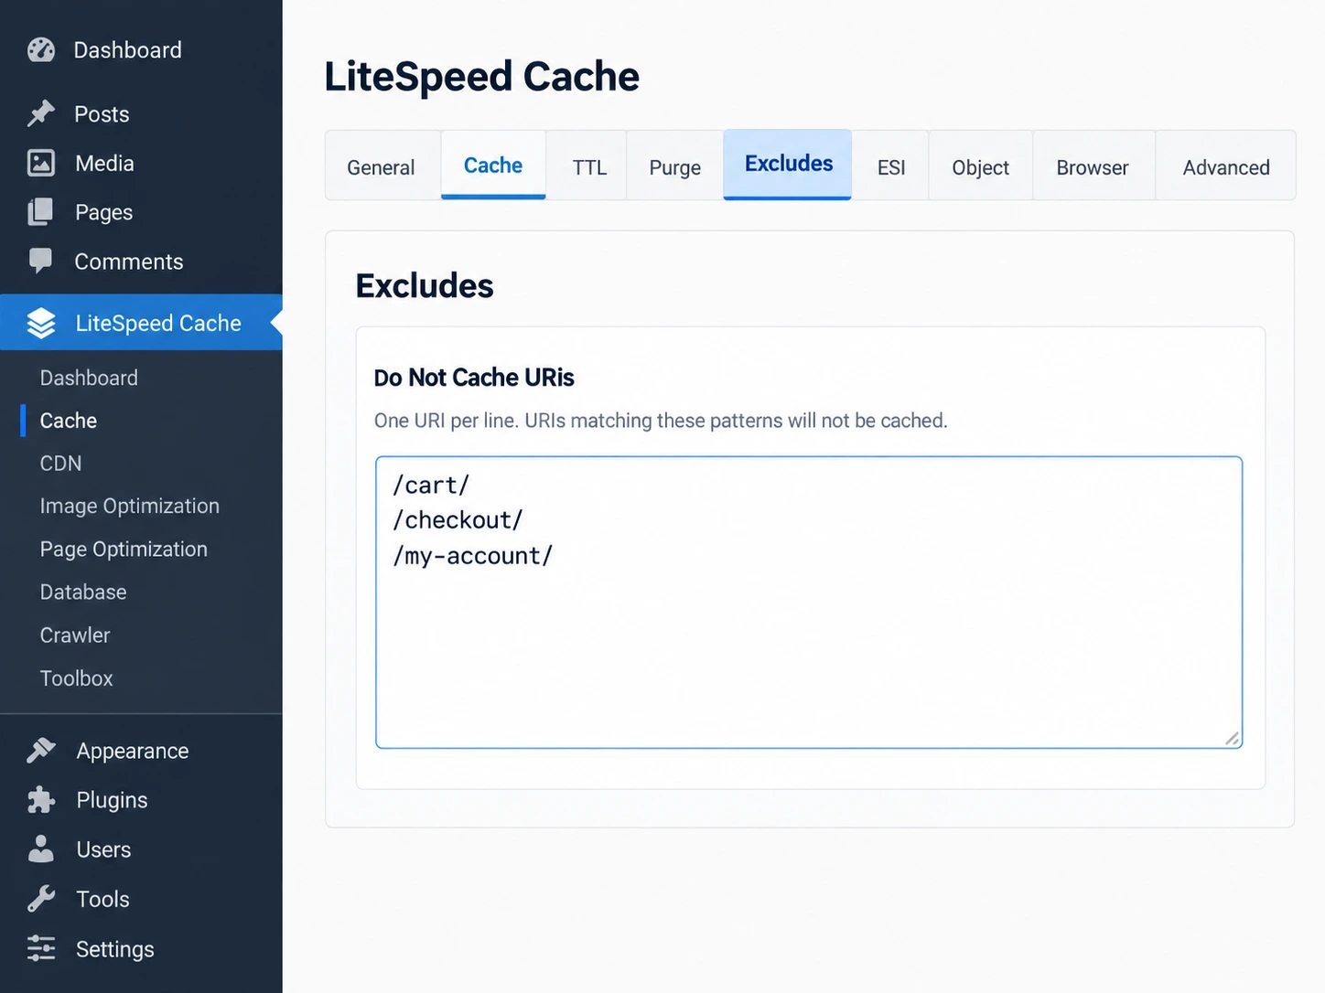Switch to the ESI tab

891,167
